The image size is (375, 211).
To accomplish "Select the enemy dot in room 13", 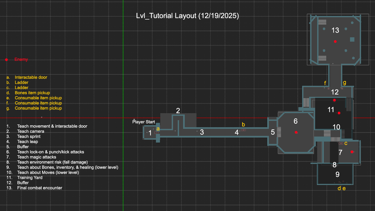I will click(335, 42).
